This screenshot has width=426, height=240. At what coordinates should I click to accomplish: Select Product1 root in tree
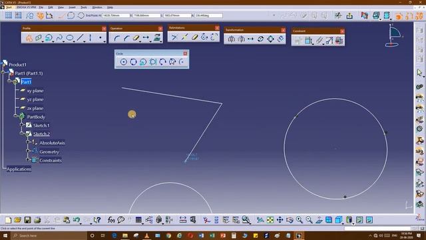18,65
